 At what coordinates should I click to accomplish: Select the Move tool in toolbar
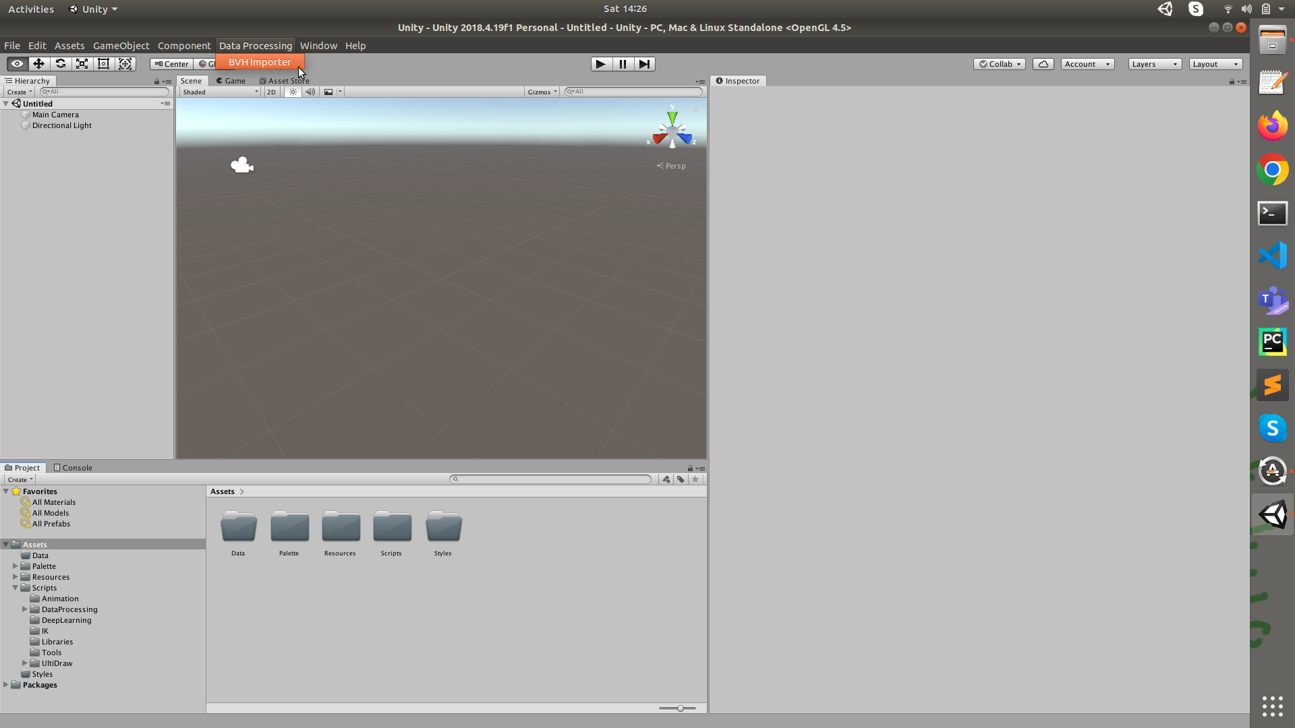tap(38, 64)
